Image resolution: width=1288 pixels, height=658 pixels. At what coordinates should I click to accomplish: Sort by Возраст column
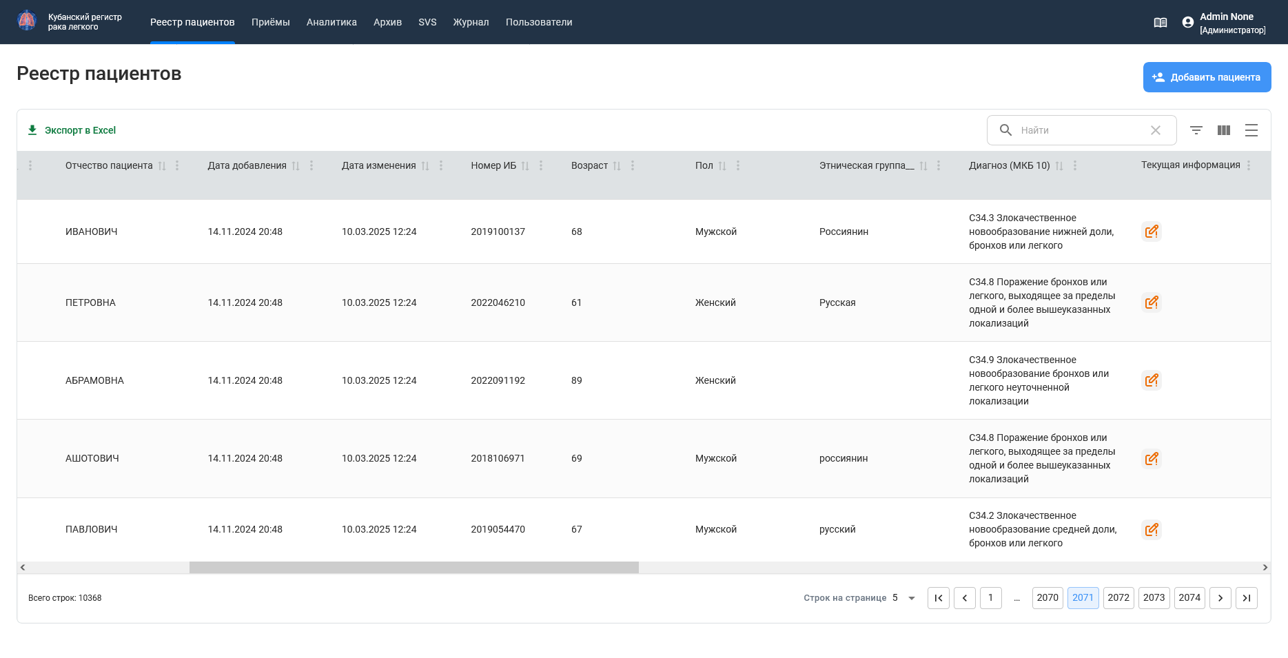click(617, 166)
